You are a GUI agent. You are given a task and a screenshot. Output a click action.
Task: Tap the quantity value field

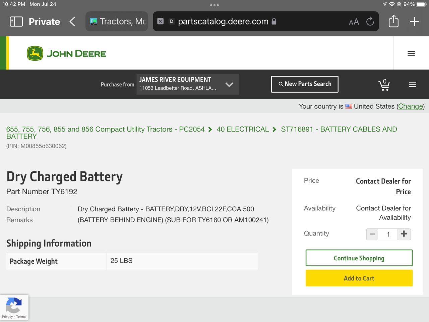point(388,234)
